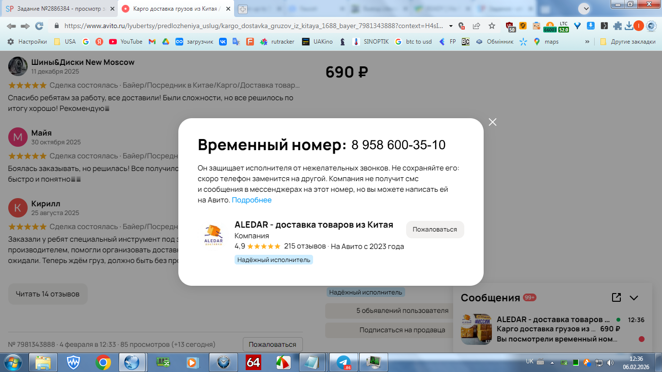Open Google bookmark icon
The image size is (662, 372).
pyautogui.click(x=86, y=42)
